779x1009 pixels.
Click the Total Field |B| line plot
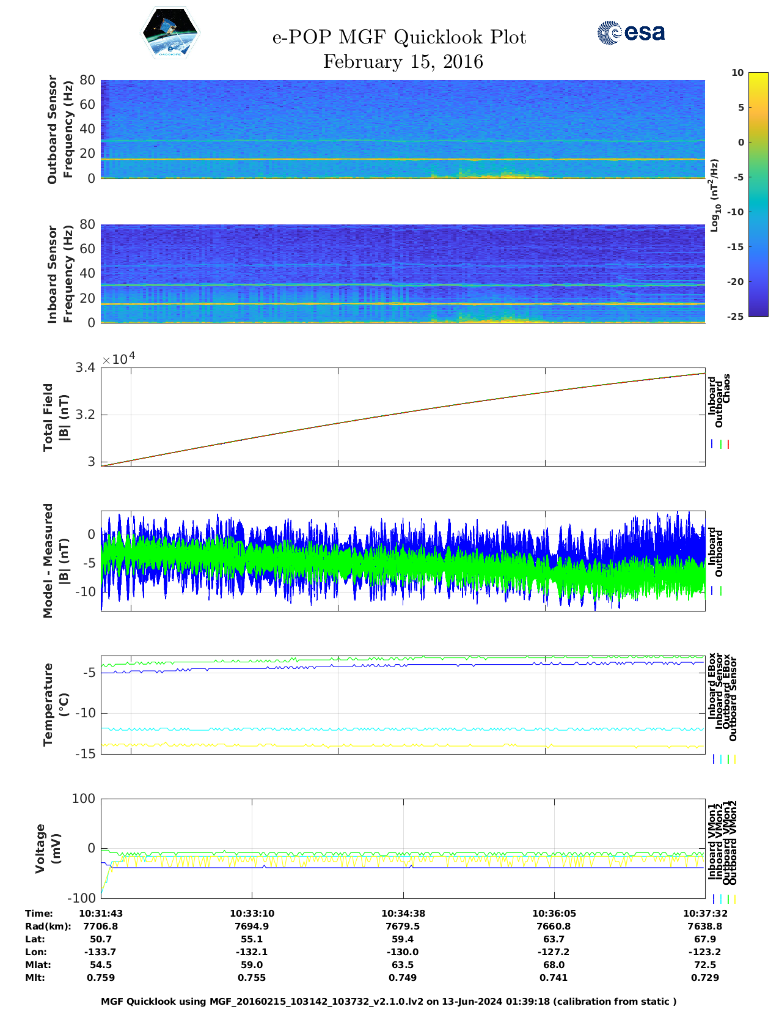403,416
